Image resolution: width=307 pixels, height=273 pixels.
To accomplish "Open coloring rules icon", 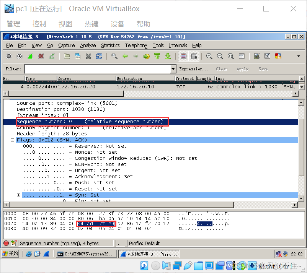I will point(278,56).
